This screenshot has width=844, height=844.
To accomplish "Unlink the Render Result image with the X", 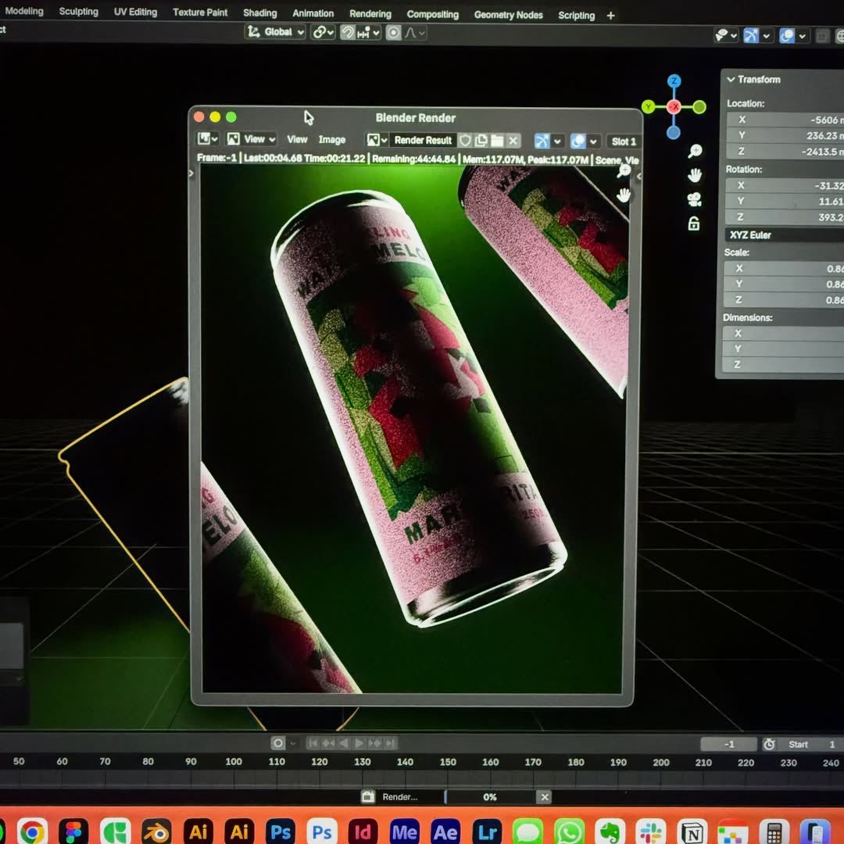I will 513,141.
